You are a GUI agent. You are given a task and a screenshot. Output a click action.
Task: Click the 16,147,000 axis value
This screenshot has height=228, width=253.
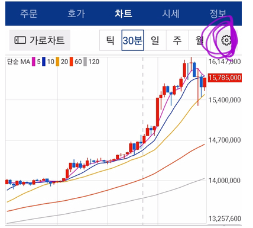[225, 62]
